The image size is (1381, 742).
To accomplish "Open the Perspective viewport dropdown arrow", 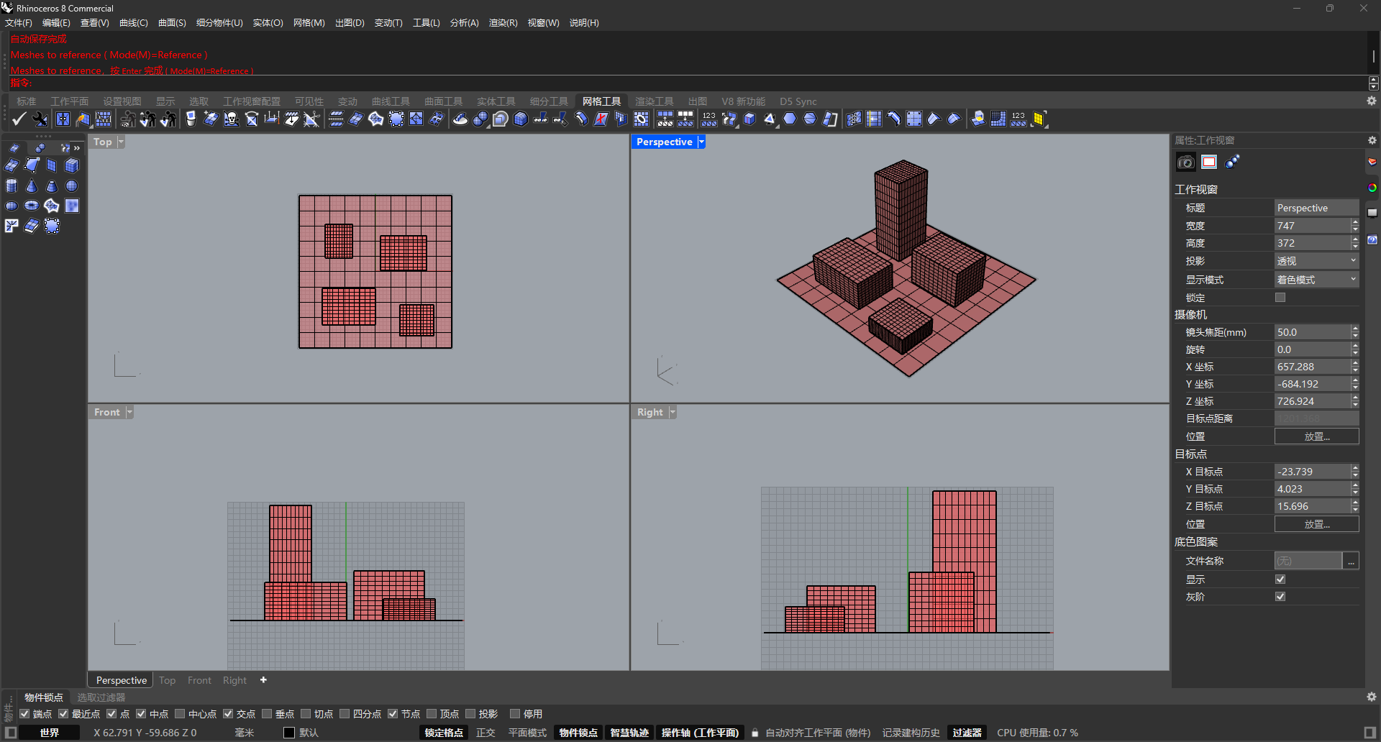I will pyautogui.click(x=701, y=142).
